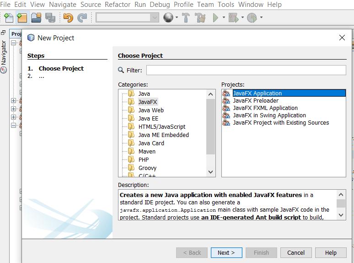Click the disabled Finish button
Viewport: 354px width, 263px height.
point(261,252)
